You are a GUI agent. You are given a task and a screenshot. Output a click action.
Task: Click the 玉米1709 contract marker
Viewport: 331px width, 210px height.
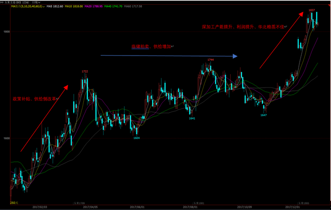(79, 203)
